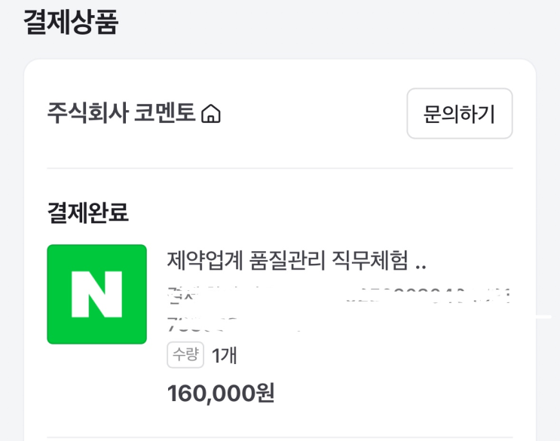The image size is (560, 441).
Task: Click the 결제완료 status label
Action: click(x=87, y=213)
